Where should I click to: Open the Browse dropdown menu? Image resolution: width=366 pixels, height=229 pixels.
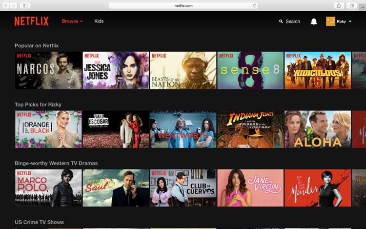click(72, 21)
